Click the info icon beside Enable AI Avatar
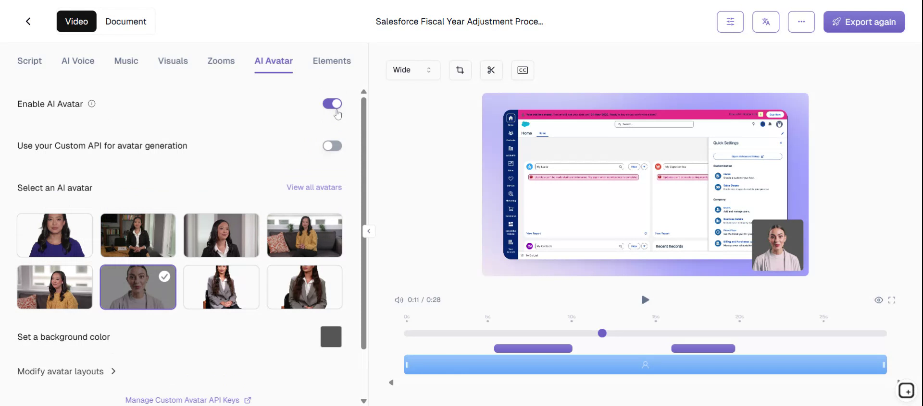 tap(92, 104)
